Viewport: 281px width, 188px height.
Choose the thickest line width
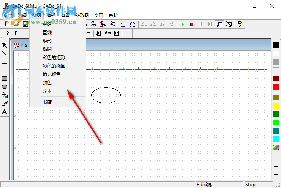(276, 175)
